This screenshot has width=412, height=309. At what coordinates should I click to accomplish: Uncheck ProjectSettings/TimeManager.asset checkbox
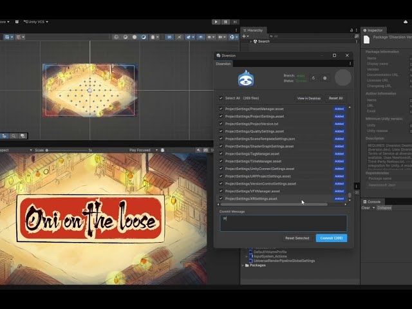pyautogui.click(x=221, y=161)
